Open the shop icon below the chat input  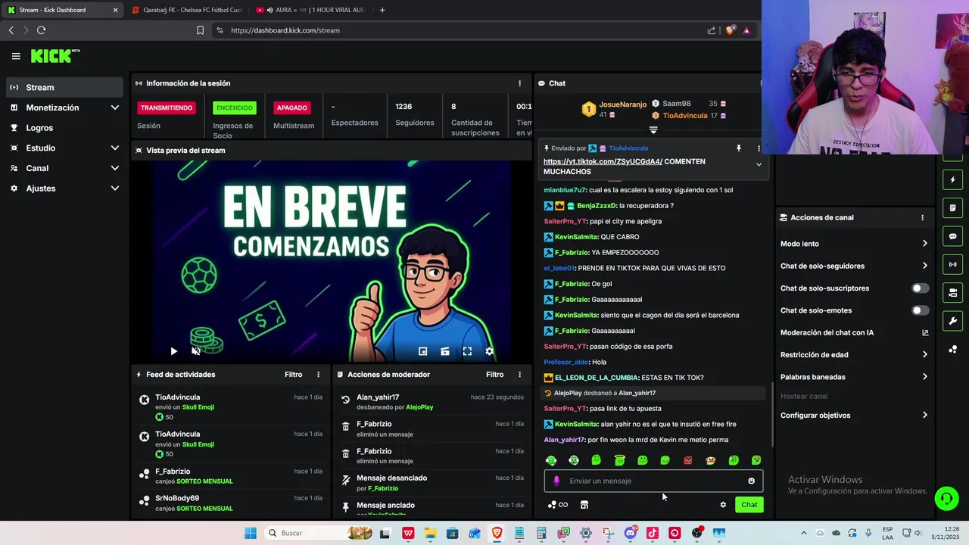pos(584,505)
